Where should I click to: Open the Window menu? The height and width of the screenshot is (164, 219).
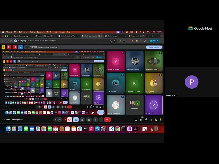point(62,32)
